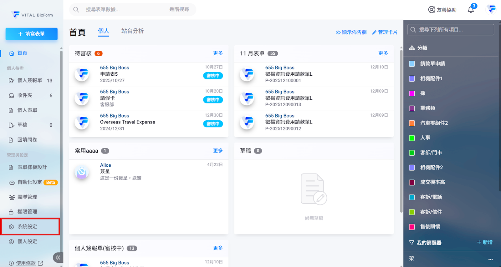Click 管理卡片 link
Image resolution: width=501 pixels, height=267 pixels.
pos(385,32)
